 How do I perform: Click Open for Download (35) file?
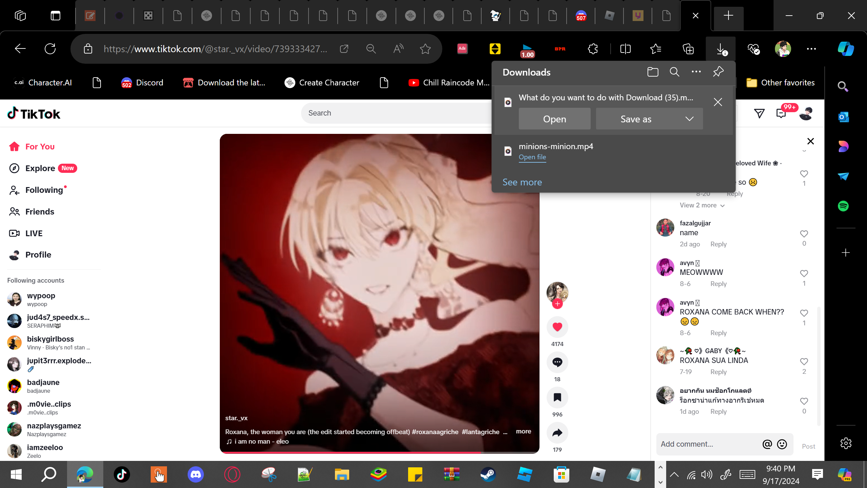point(554,119)
